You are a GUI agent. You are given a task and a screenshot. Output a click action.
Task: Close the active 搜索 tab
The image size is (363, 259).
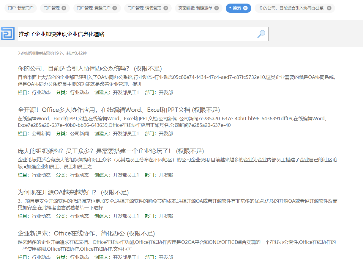coord(245,8)
